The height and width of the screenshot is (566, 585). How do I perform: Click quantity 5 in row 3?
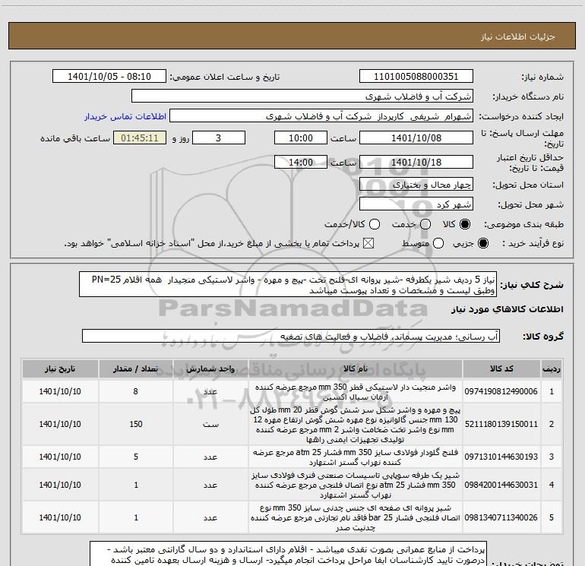click(x=136, y=457)
